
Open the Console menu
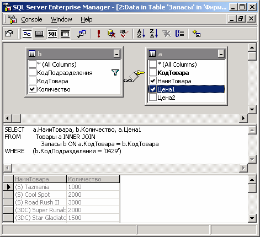tap(31, 19)
